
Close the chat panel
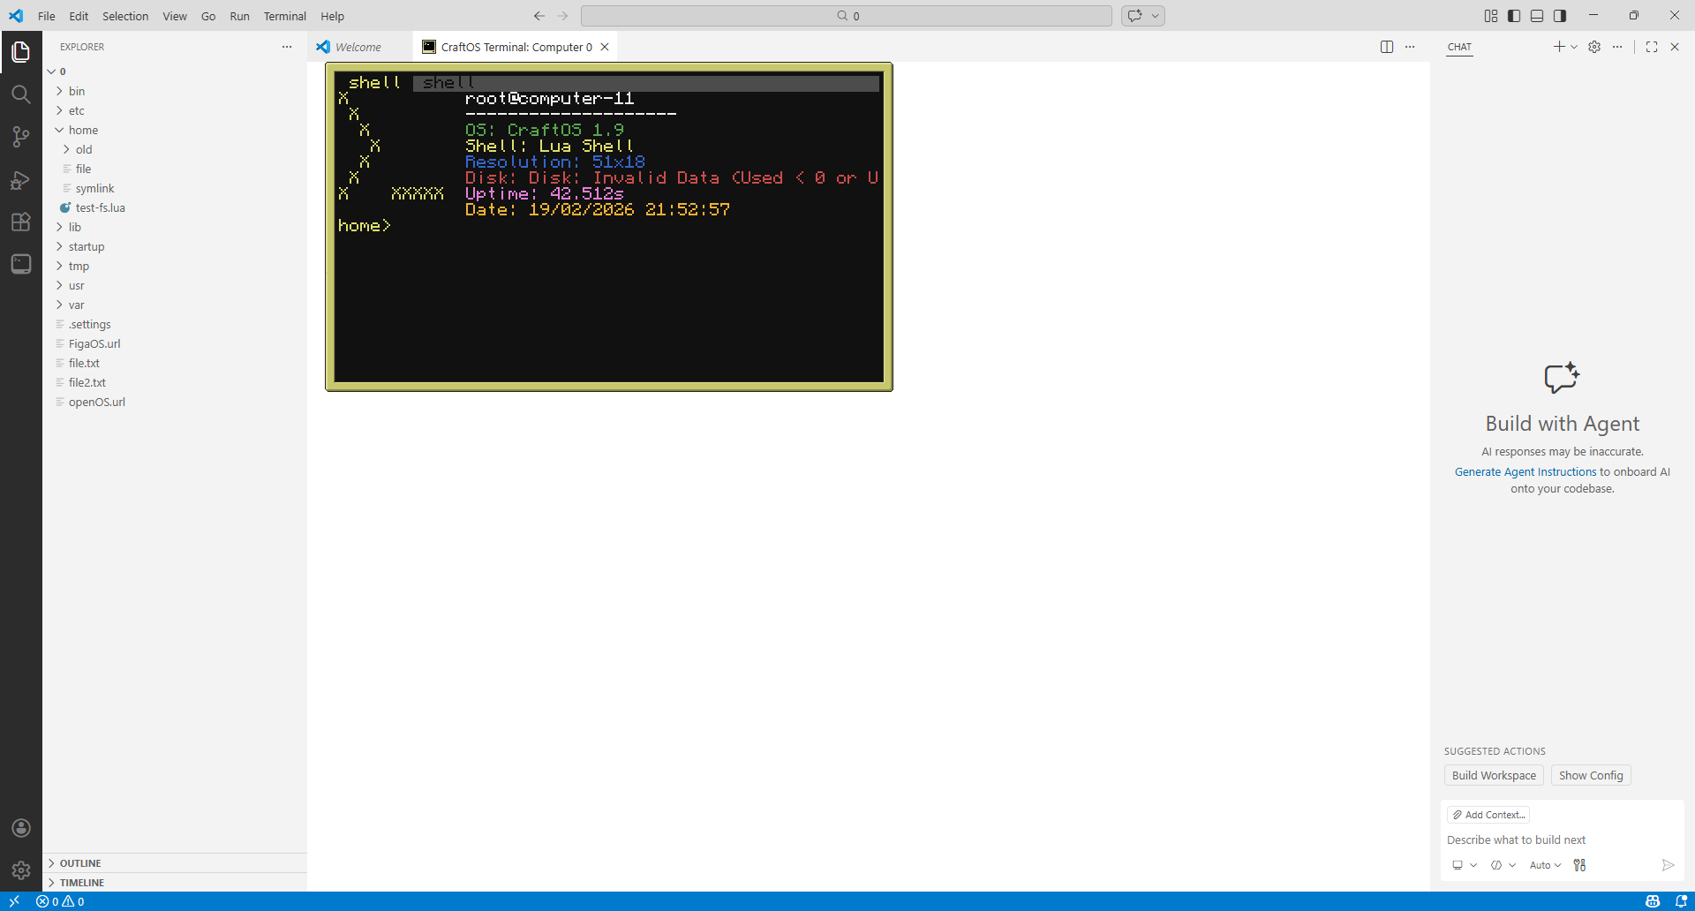pos(1675,47)
